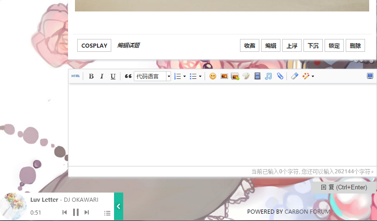Insert music with the note icon
This screenshot has height=221, width=377.
pyautogui.click(x=268, y=76)
